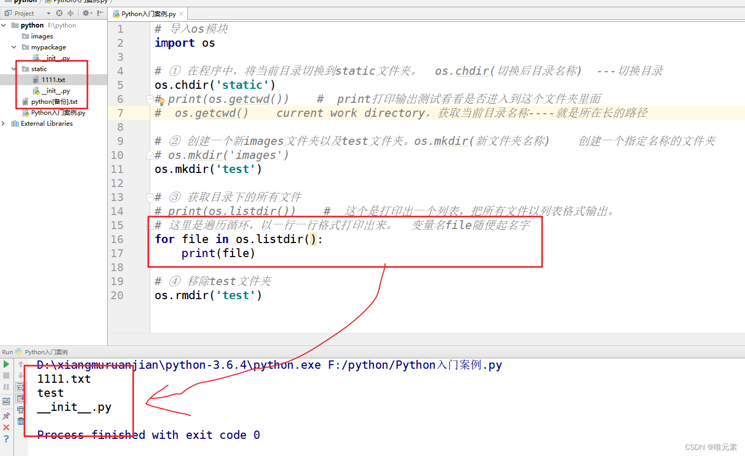Collapse the static folder chevron
This screenshot has height=456, width=745.
coord(14,69)
